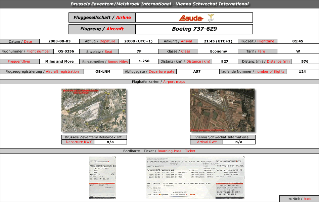Select the Boeing 737-6Z9 aircraft text
Viewport: 319px width, 202px height.
tap(194, 29)
